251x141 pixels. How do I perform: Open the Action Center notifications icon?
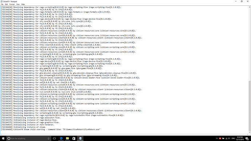point(247,138)
